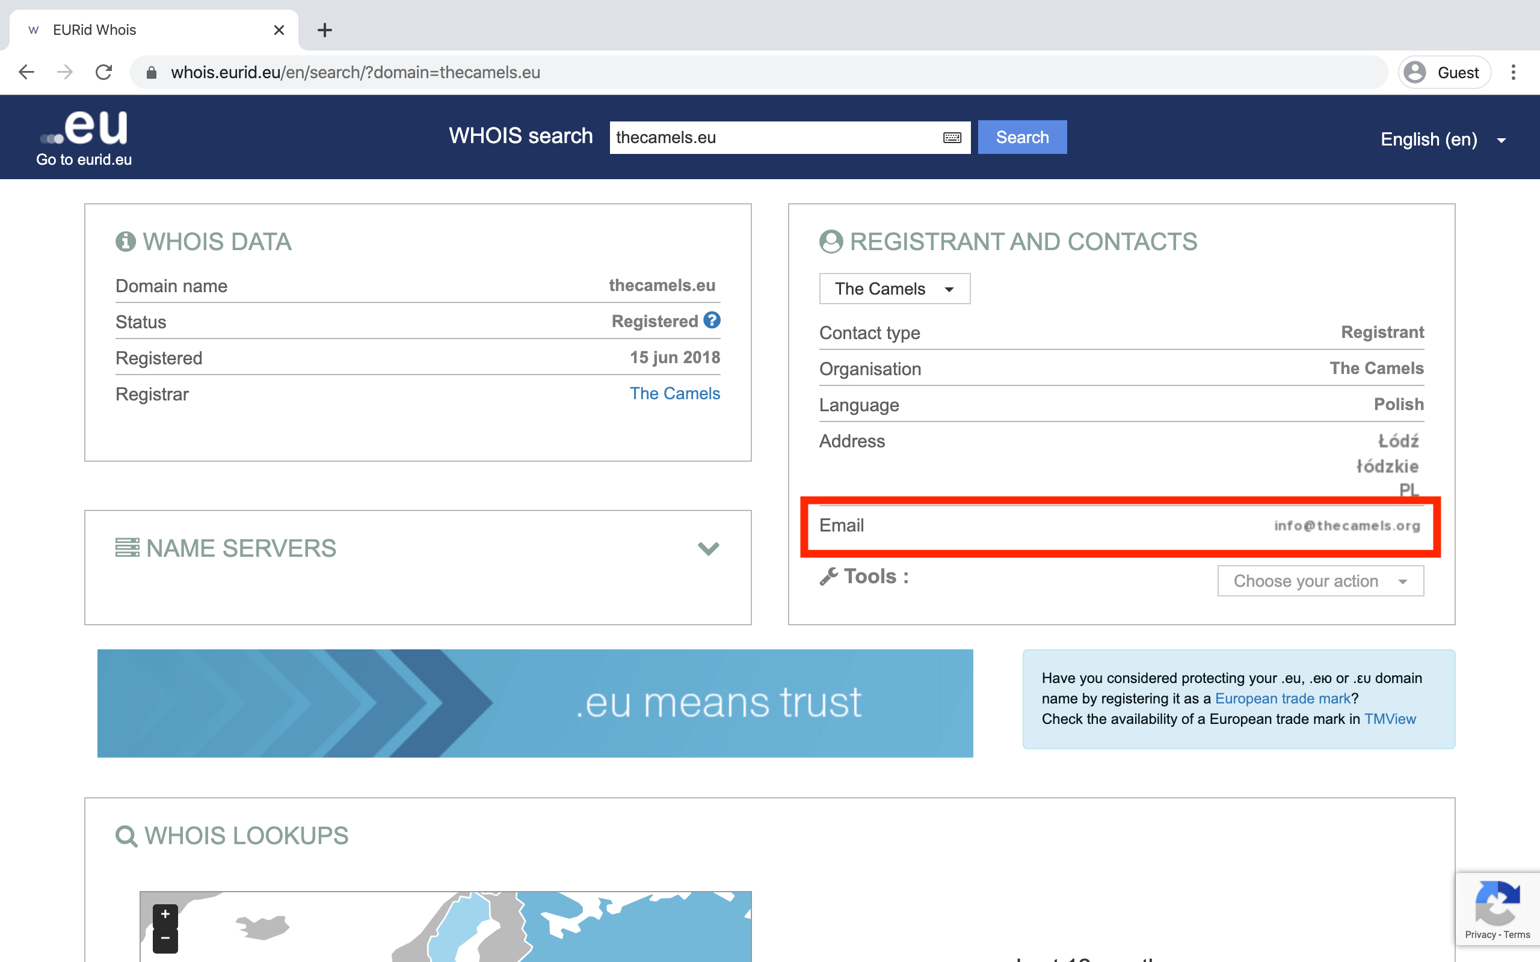Click the Organisation value The Camels

1376,369
